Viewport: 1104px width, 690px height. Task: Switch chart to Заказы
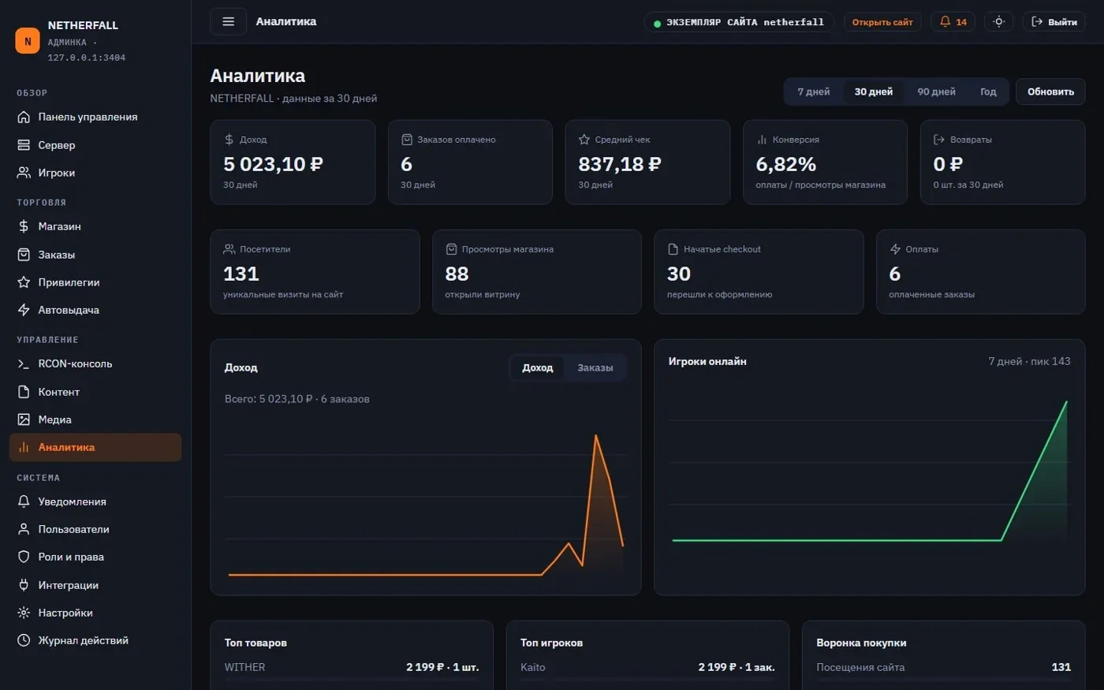(x=595, y=367)
